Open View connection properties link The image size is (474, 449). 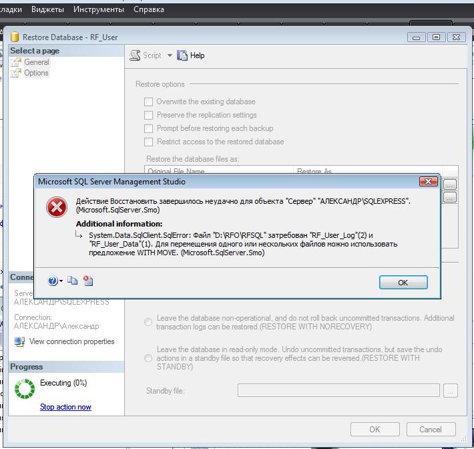point(71,341)
